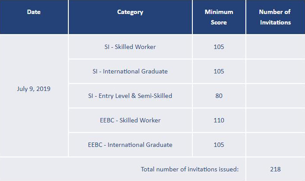
Task: Click score 105 in SI - Skilled Worker row
Action: [x=219, y=47]
